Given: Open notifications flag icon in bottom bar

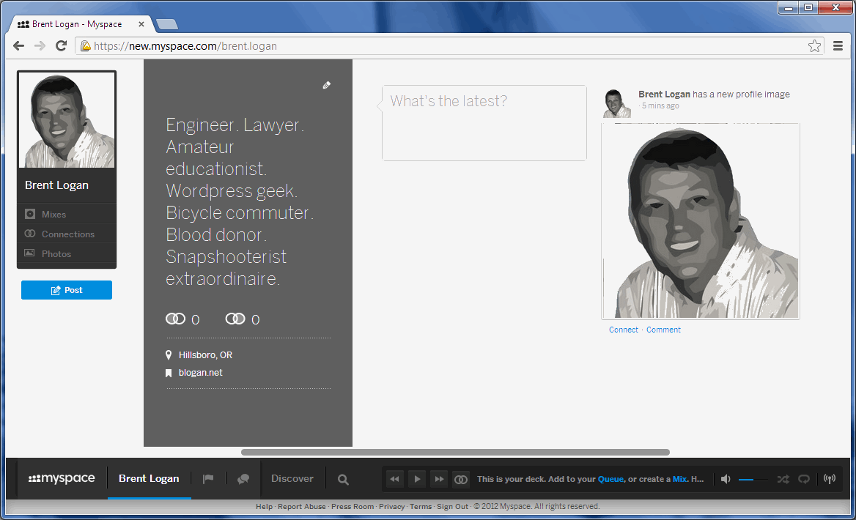Looking at the screenshot, I should coord(208,479).
